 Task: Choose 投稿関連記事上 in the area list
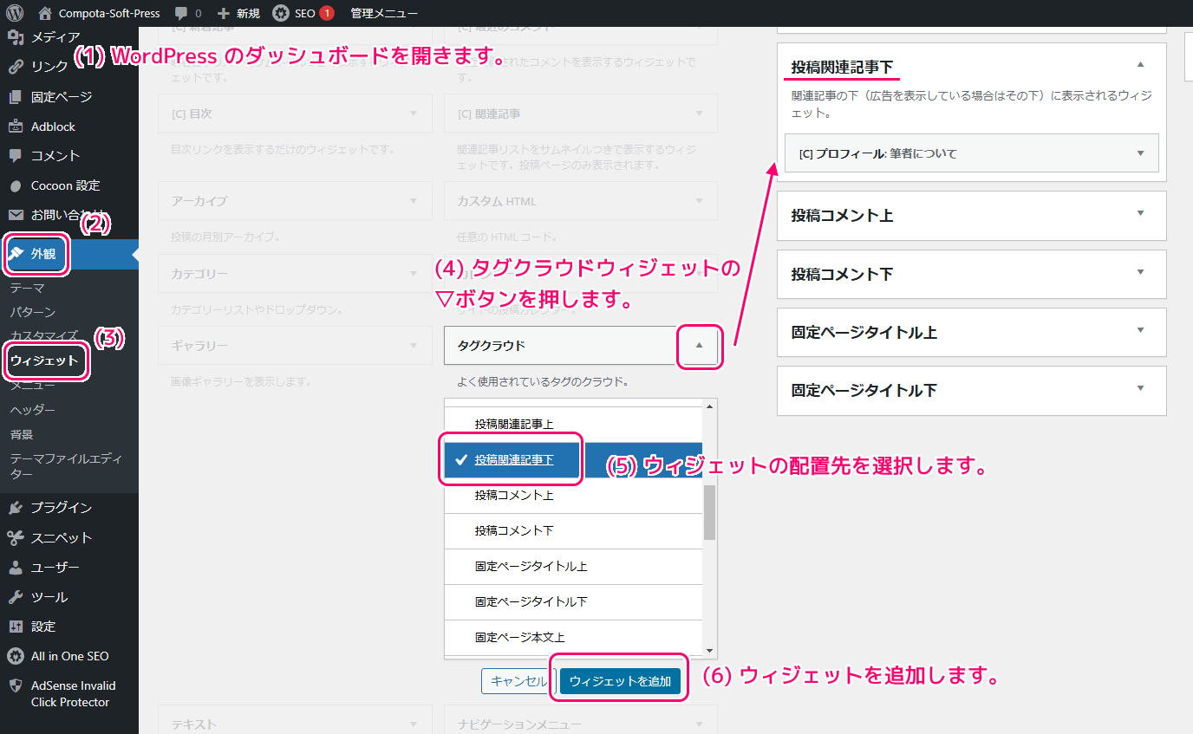click(573, 425)
